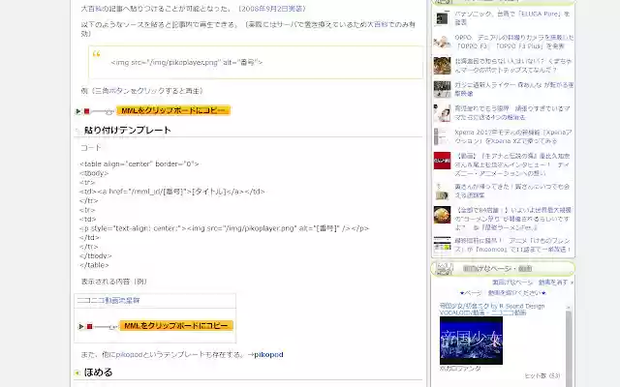Viewport: 620px width, 387px height.
Task: Click the img src pikoplayer.png quoted code
Action: click(x=187, y=62)
